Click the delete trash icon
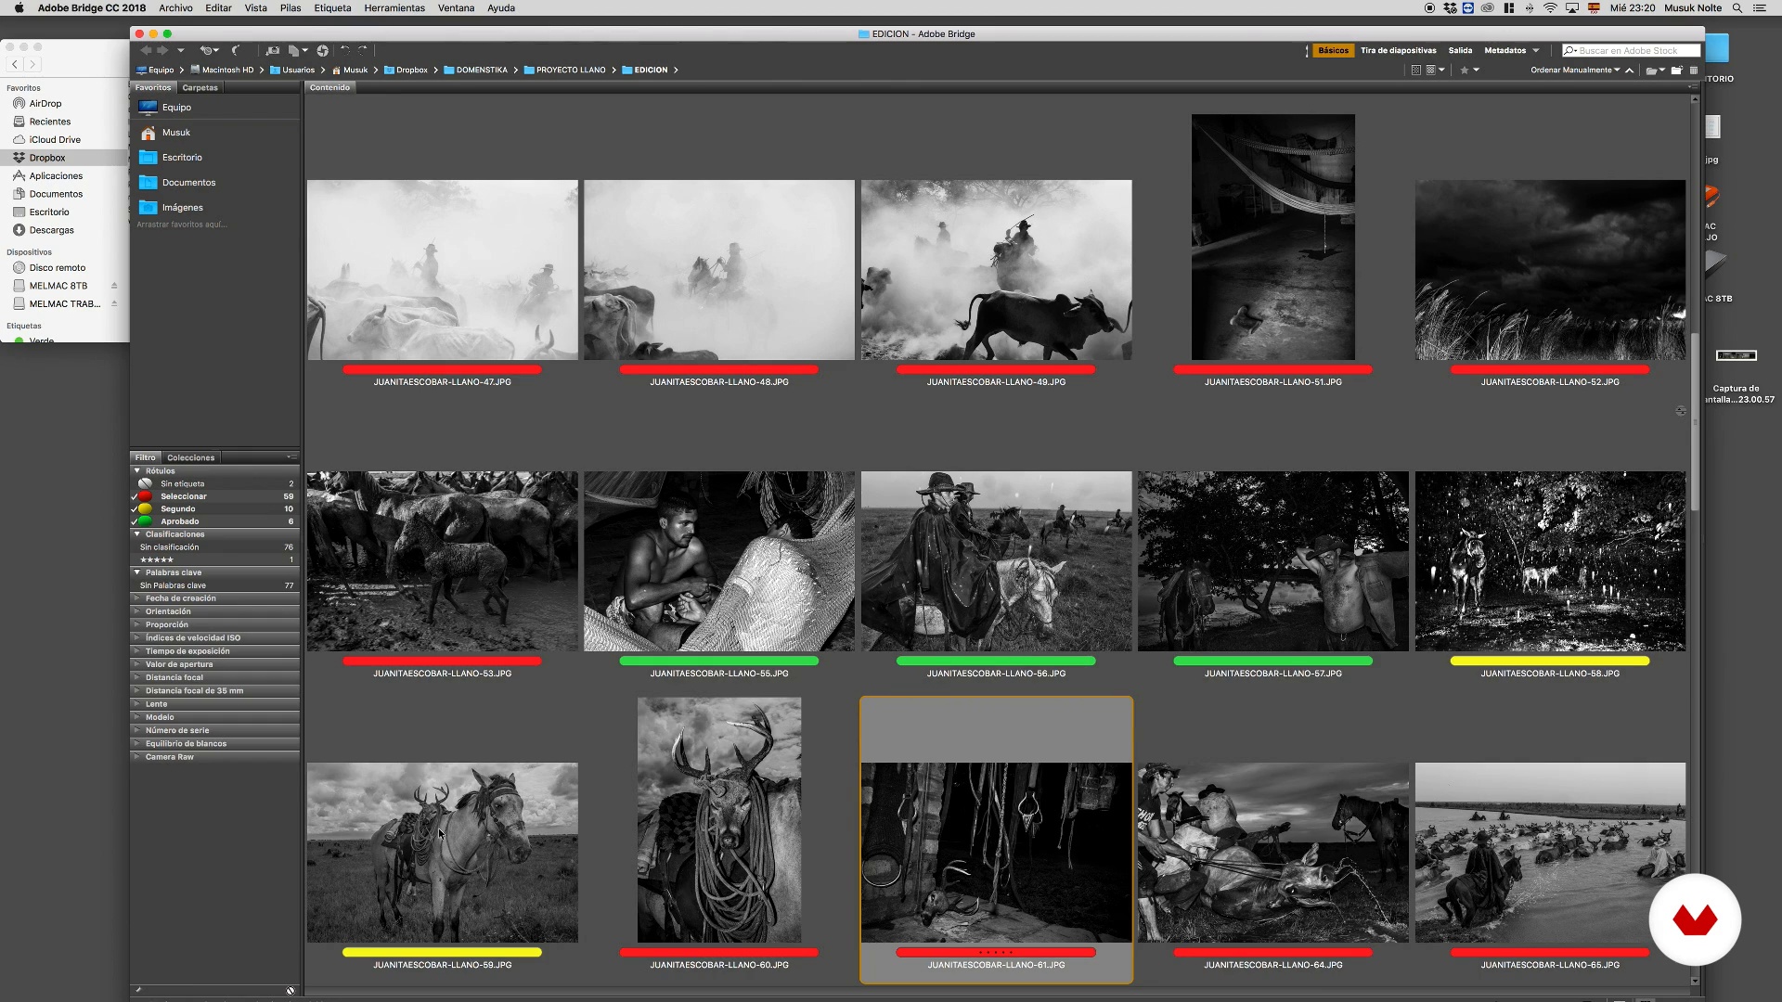This screenshot has height=1002, width=1782. pos(1694,70)
